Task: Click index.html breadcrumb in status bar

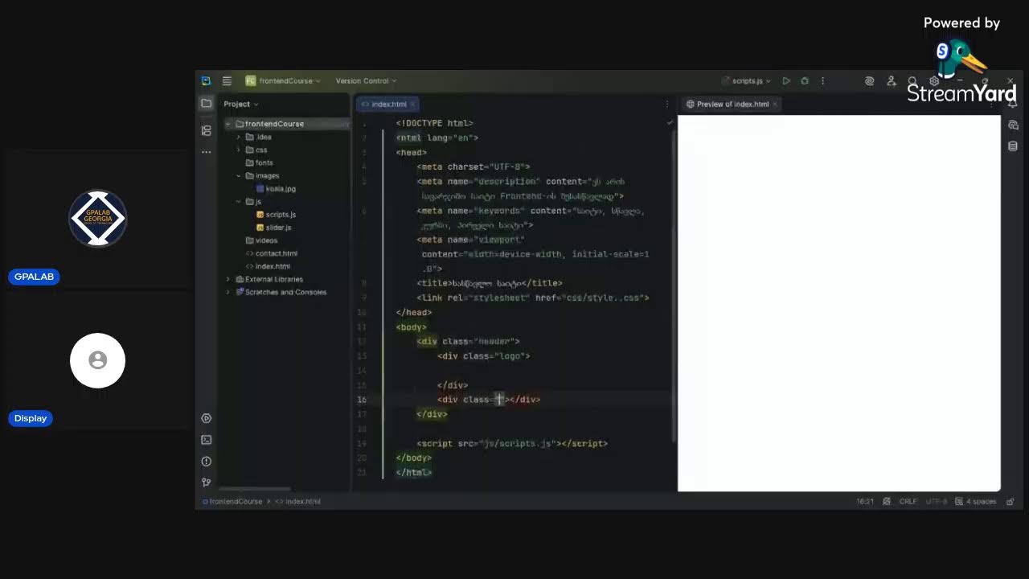Action: (x=298, y=501)
